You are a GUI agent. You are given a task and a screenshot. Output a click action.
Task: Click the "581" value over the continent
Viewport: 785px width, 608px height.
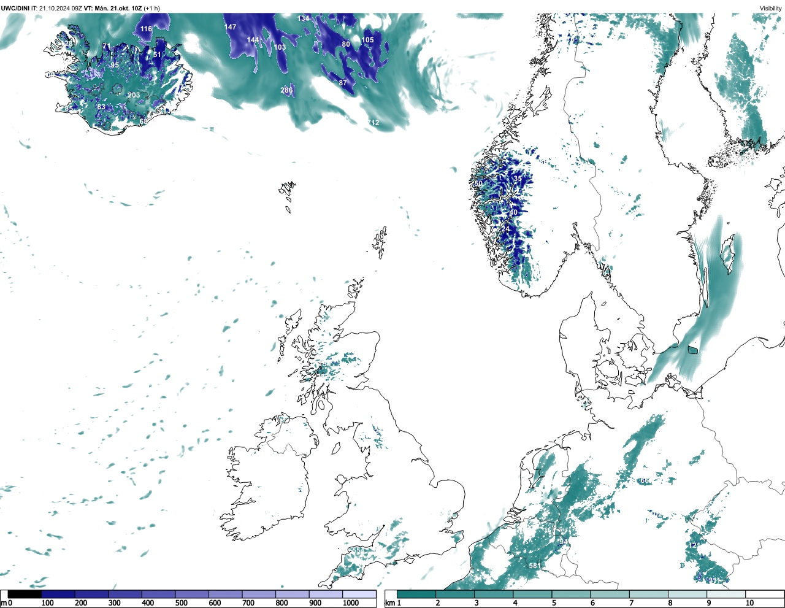(535, 566)
